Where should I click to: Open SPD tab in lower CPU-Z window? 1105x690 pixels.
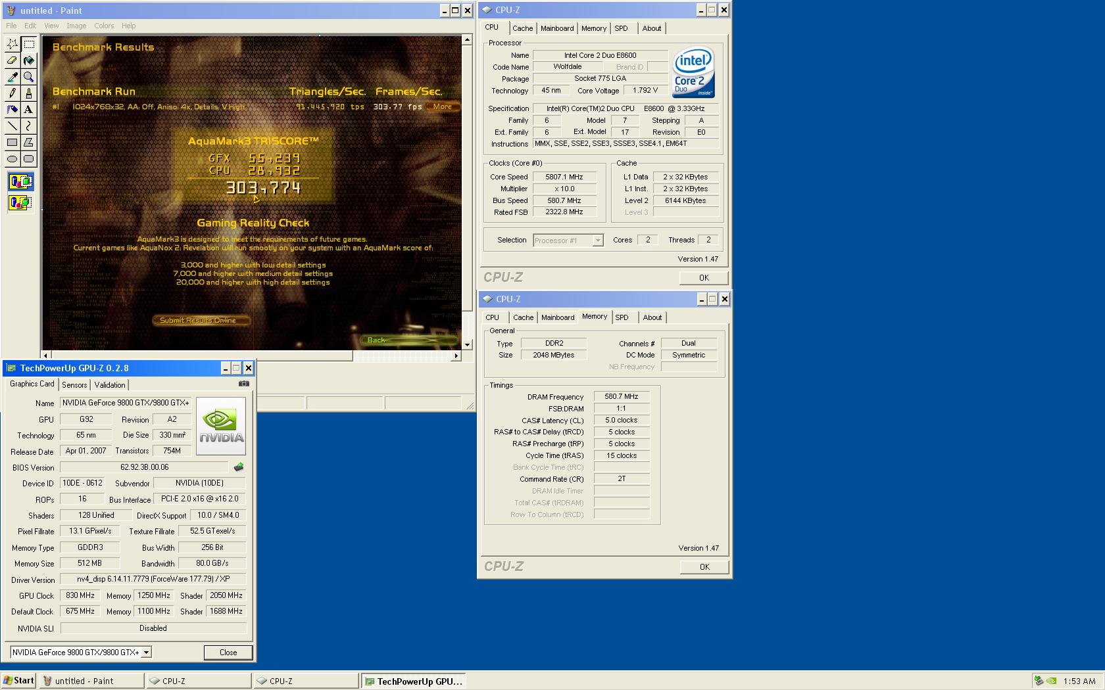click(622, 317)
